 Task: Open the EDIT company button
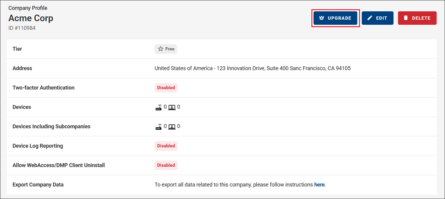coord(378,18)
